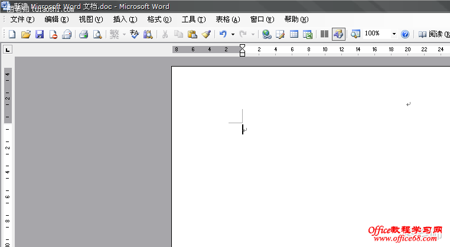Open the Undo history dropdown arrow
450x247 pixels.
click(233, 34)
